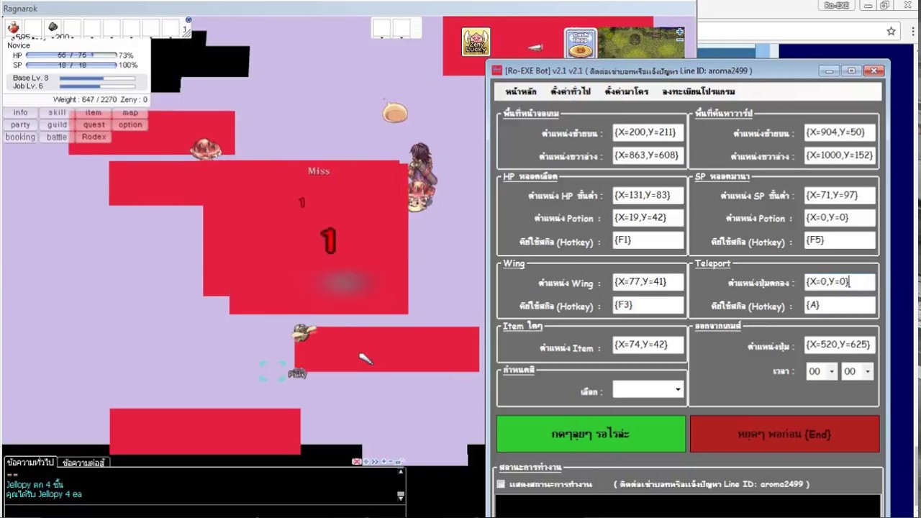Attack the pink Poring monster
The image size is (921, 518).
tap(395, 113)
